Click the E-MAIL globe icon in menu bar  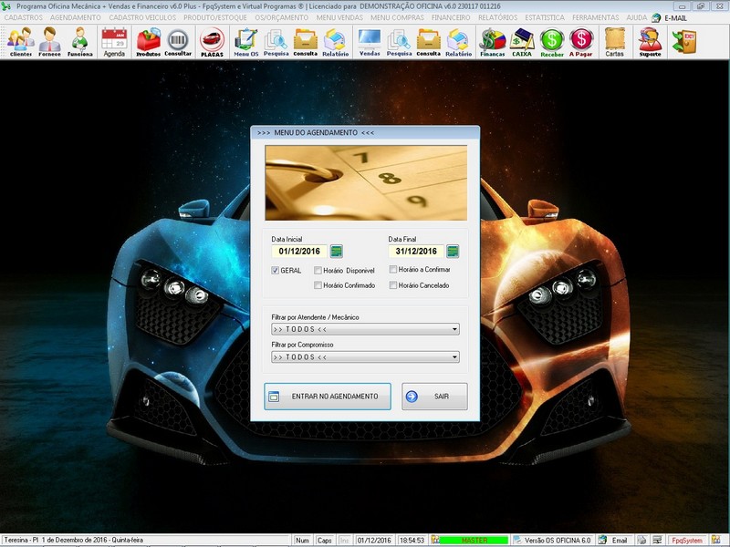click(x=656, y=17)
